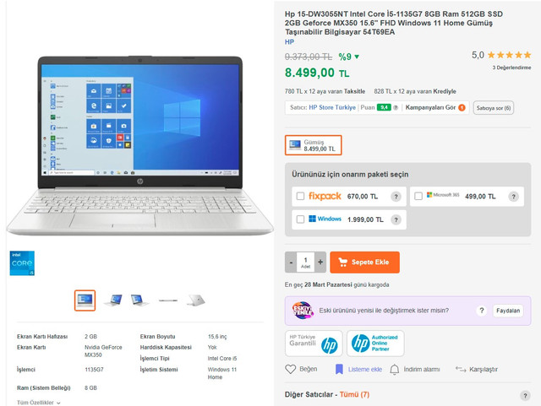
Task: Click the Sepete Ekle button
Action: click(x=364, y=263)
